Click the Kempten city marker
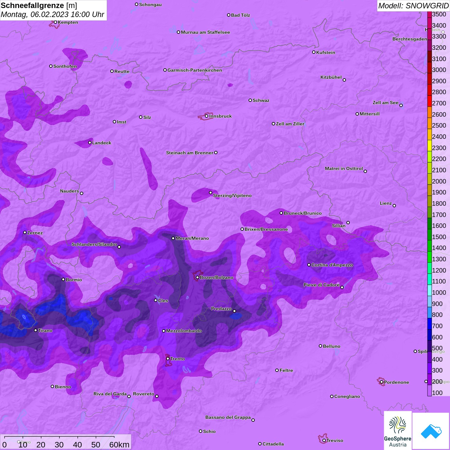This screenshot has height=450, width=450. click(55, 22)
